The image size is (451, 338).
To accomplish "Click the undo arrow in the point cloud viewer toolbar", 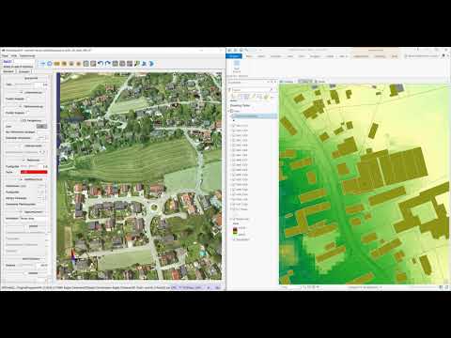I will coord(101,64).
